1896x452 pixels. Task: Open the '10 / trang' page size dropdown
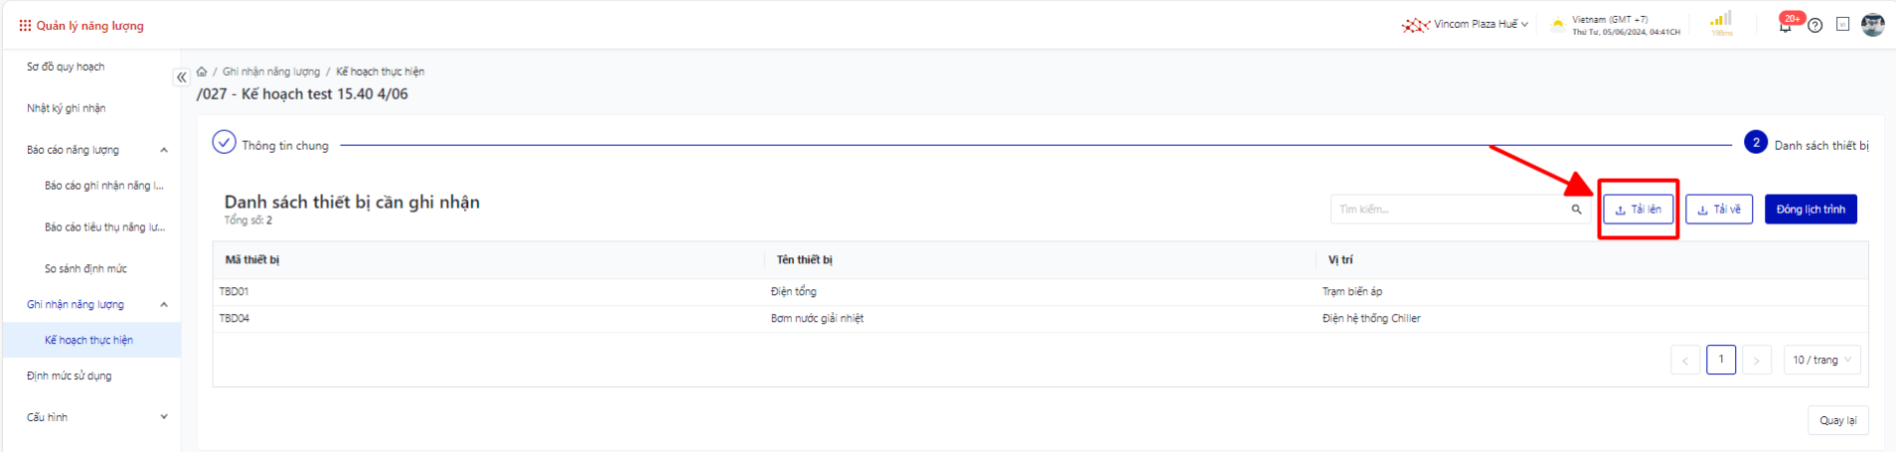pyautogui.click(x=1821, y=360)
